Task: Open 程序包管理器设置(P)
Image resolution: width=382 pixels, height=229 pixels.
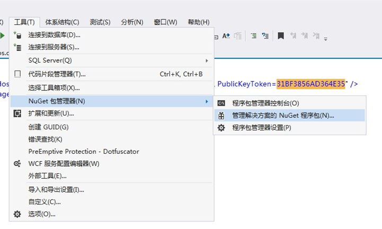Action: (290, 128)
